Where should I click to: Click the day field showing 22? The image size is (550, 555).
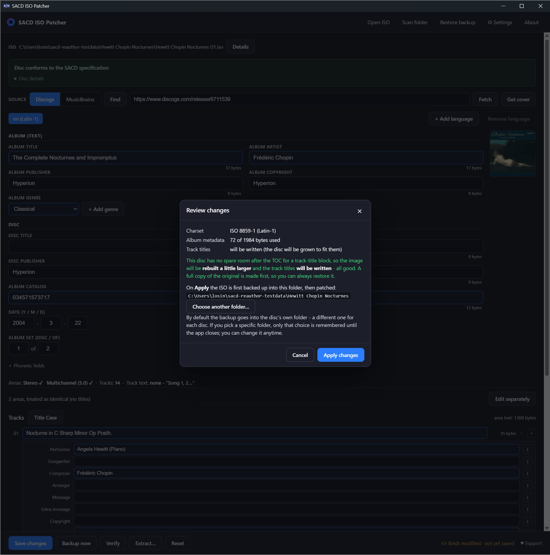78,323
